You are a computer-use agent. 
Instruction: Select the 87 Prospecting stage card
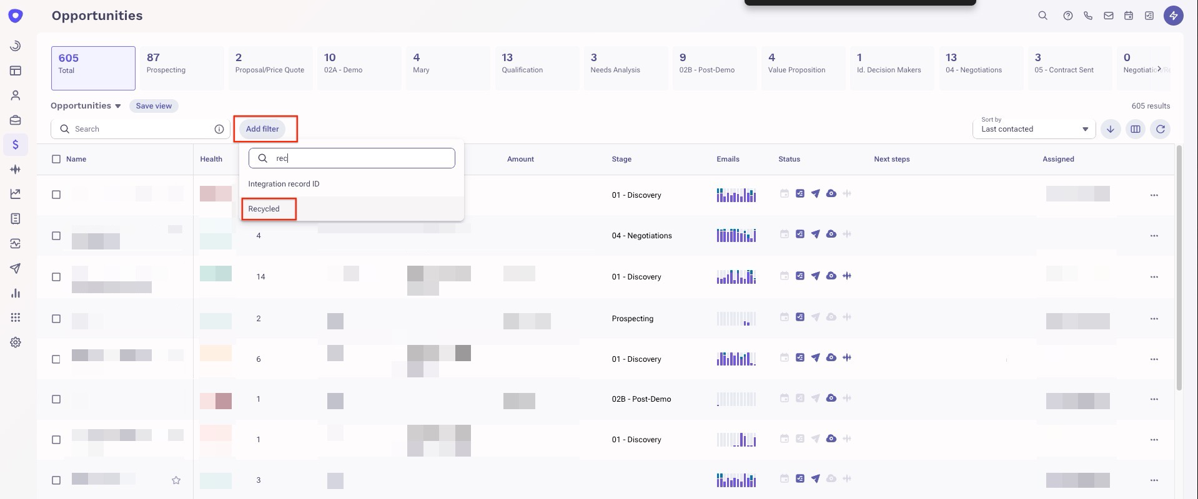tap(182, 68)
